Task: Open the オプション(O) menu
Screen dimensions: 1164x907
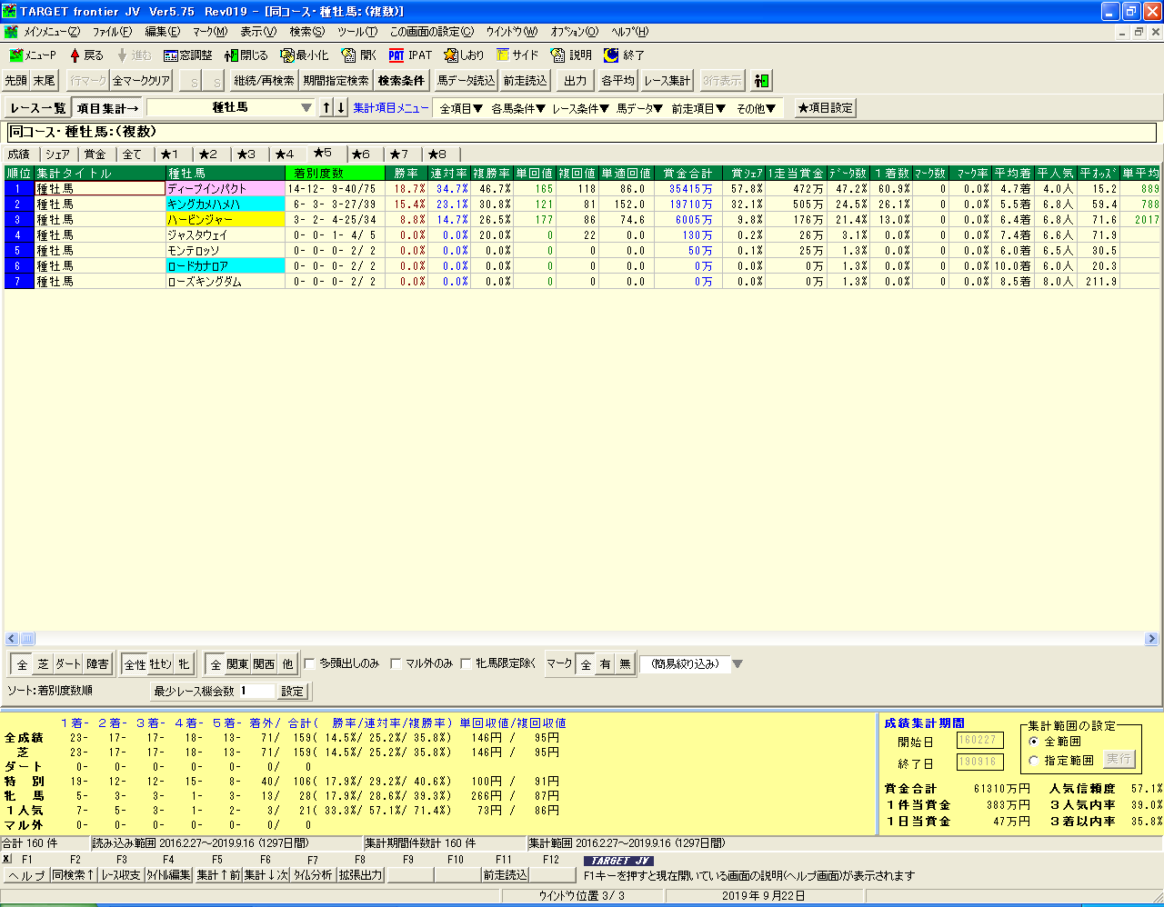Action: 574,32
